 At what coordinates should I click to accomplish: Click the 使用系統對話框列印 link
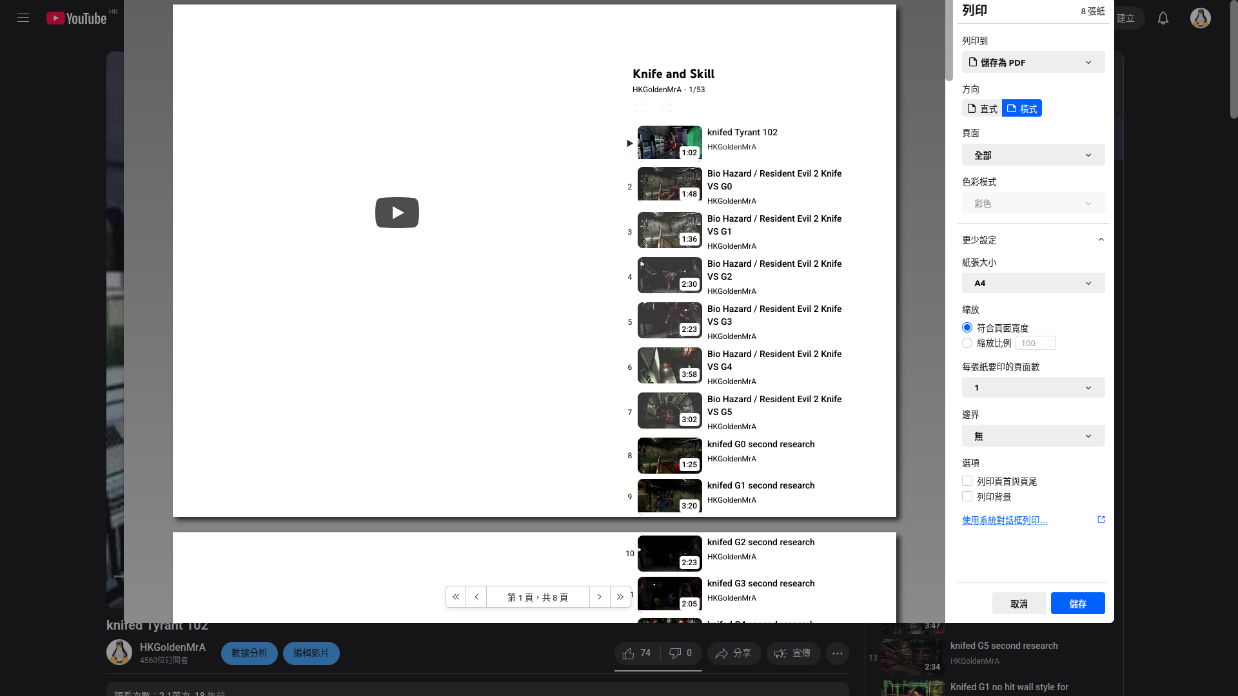coord(1005,520)
